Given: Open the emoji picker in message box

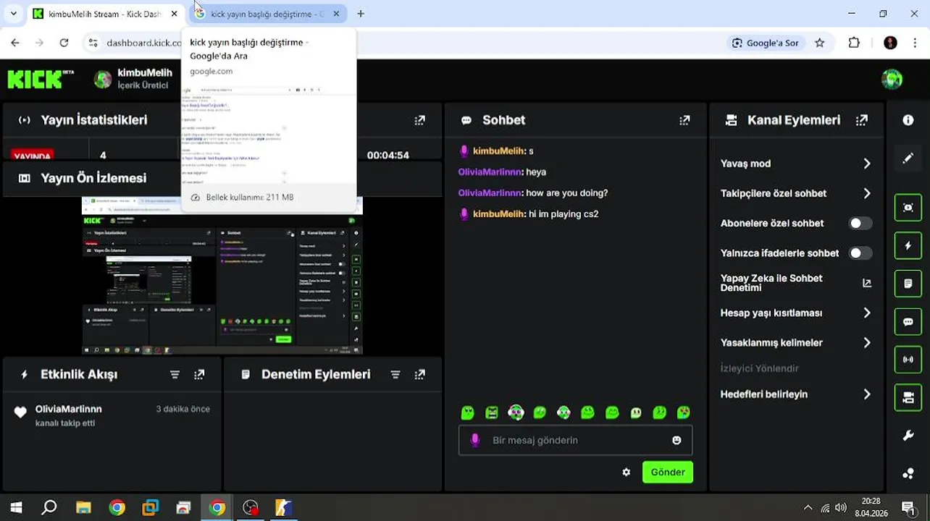Looking at the screenshot, I should pos(676,440).
